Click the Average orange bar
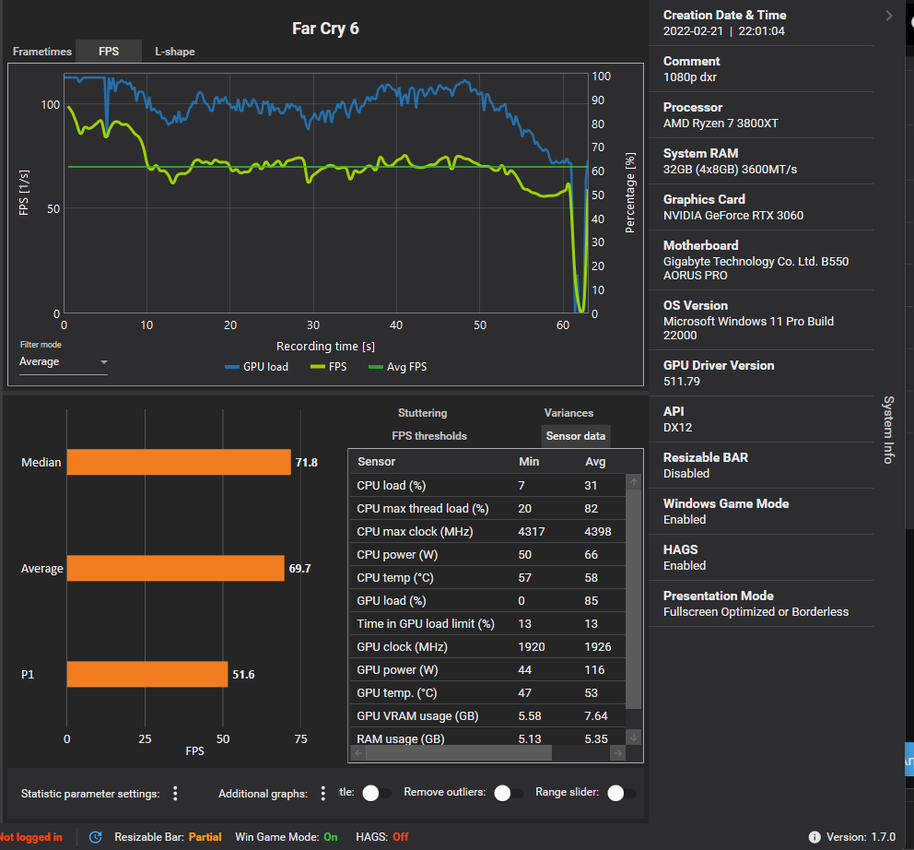This screenshot has width=914, height=850. pos(175,568)
